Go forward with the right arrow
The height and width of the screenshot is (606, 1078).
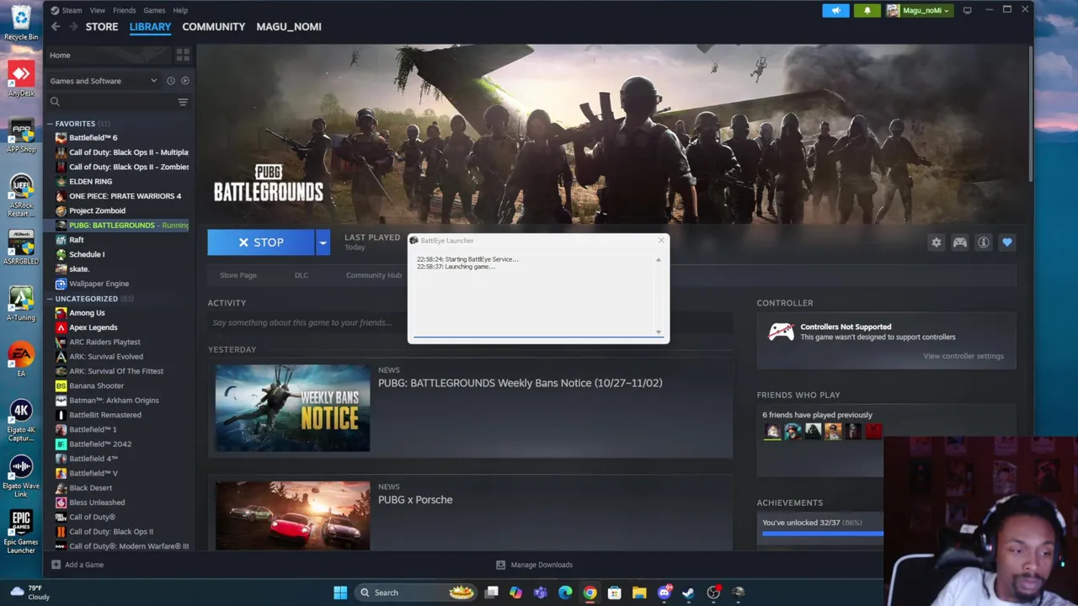[x=73, y=27]
